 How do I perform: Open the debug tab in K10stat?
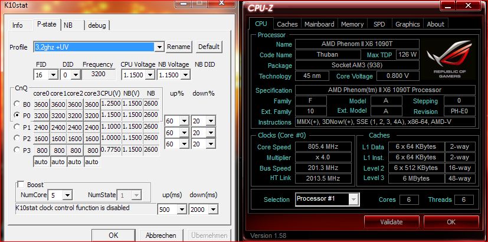point(97,25)
